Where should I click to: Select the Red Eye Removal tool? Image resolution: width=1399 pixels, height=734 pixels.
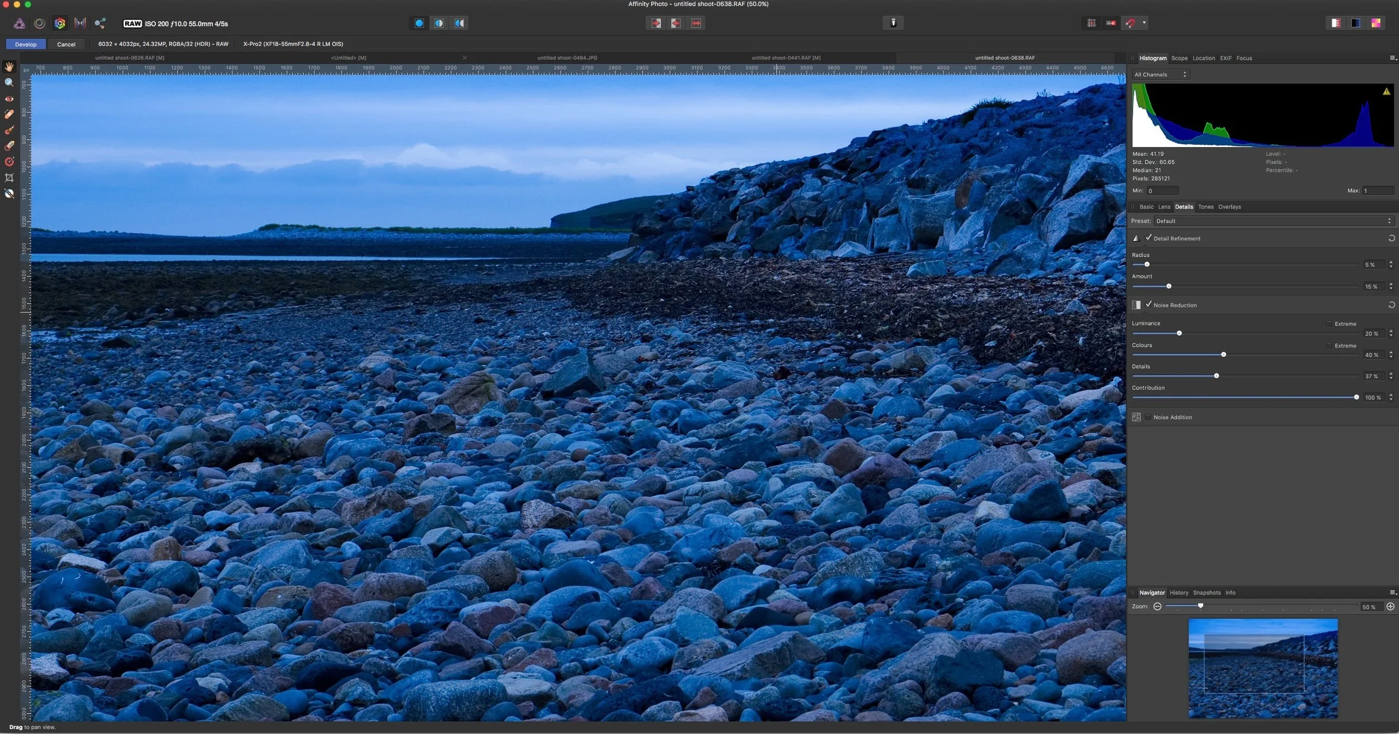pyautogui.click(x=10, y=98)
